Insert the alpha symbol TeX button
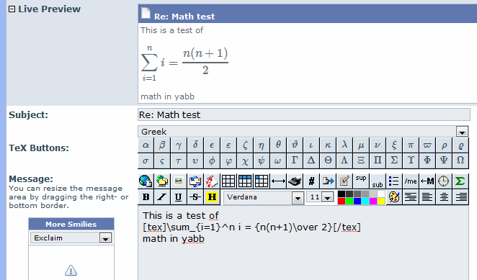The width and height of the screenshot is (477, 280). click(146, 145)
